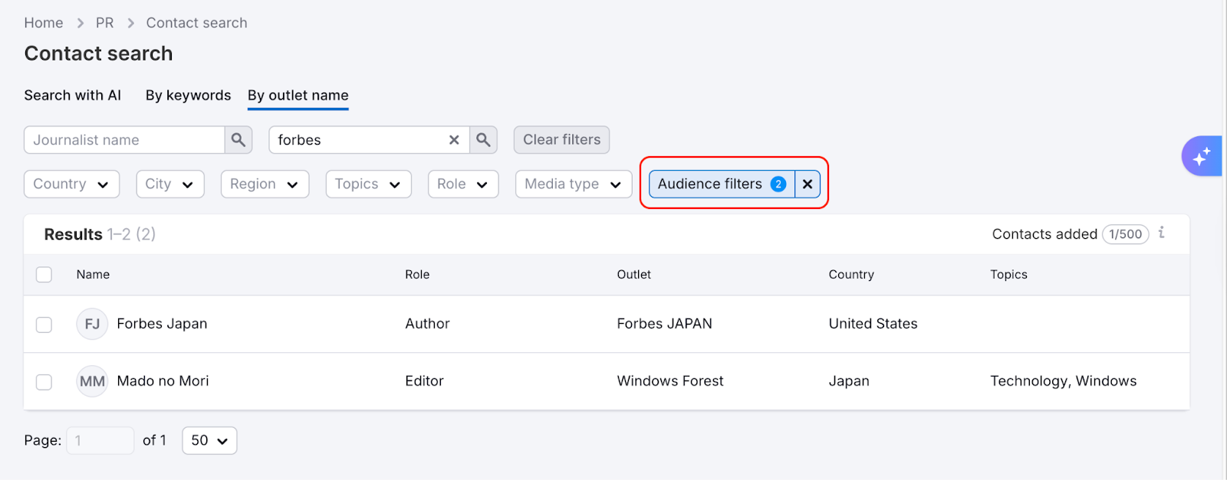Switch to the Search with AI tab
This screenshot has height=480, width=1227.
pyautogui.click(x=73, y=95)
